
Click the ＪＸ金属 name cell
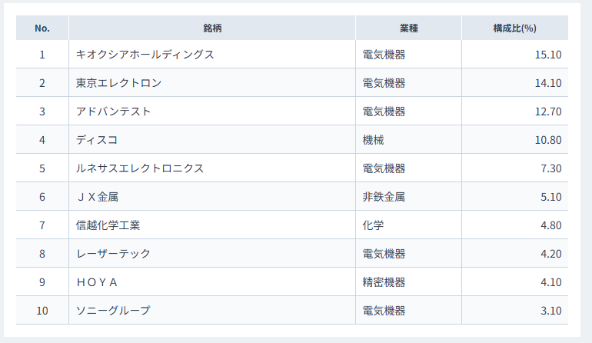tap(97, 197)
